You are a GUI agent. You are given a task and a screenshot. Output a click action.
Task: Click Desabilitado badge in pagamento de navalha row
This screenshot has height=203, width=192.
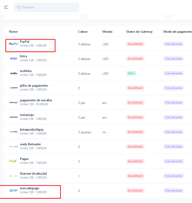pos(135,102)
